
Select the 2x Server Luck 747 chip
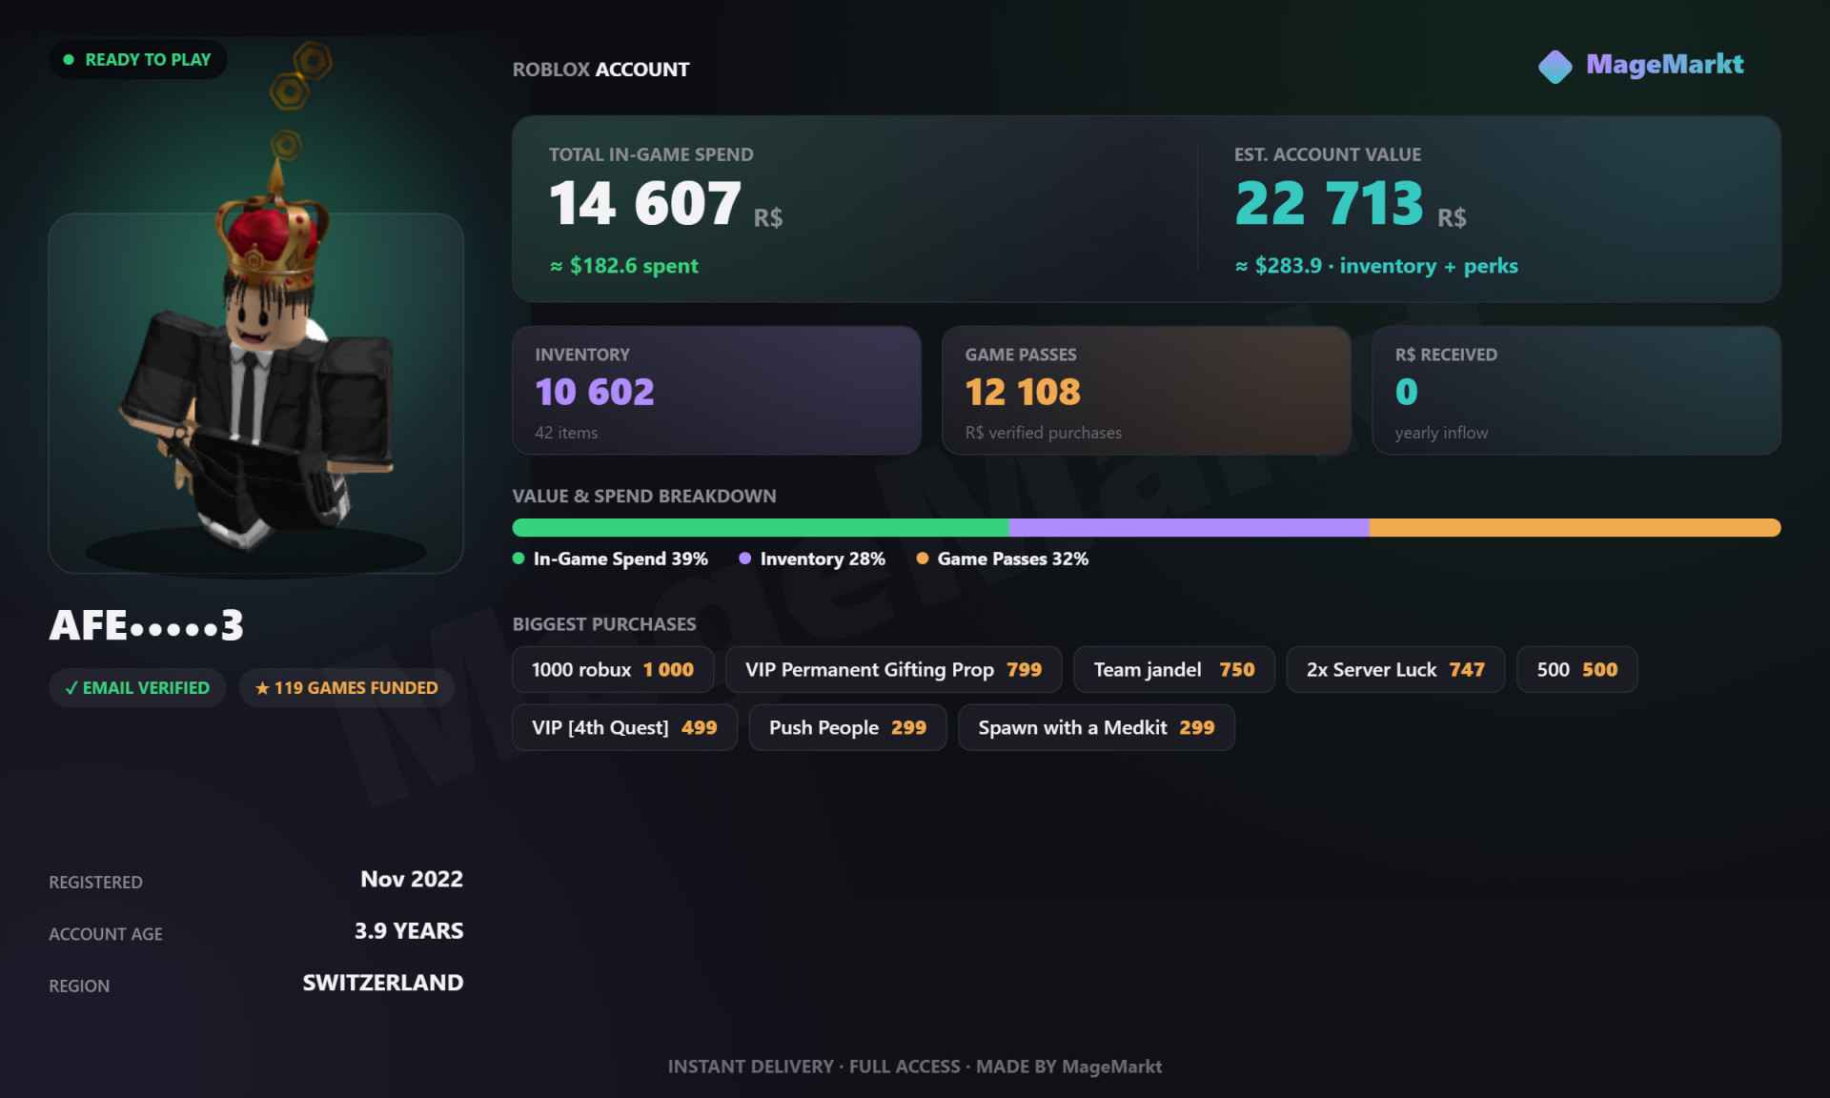click(1395, 670)
